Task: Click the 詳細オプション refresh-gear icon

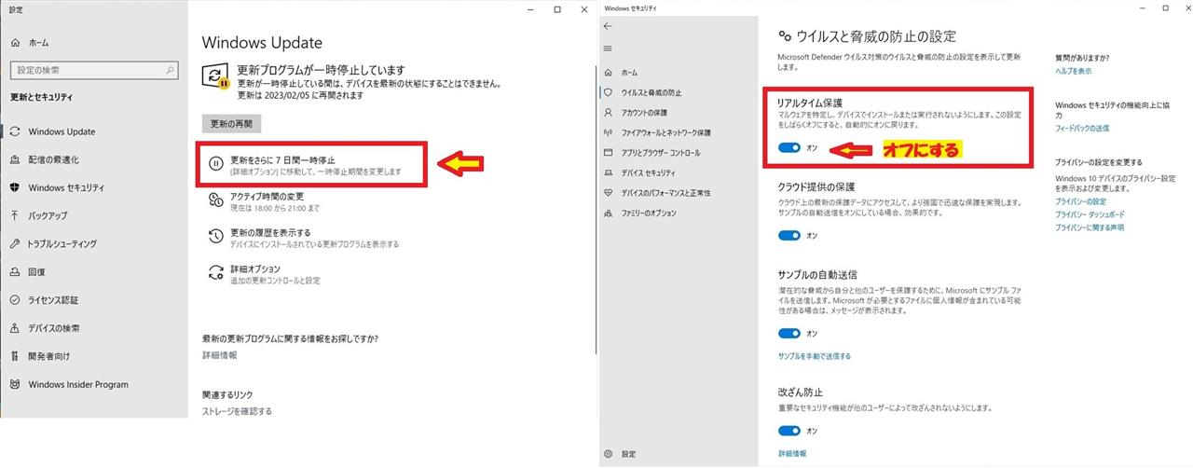Action: pos(215,273)
